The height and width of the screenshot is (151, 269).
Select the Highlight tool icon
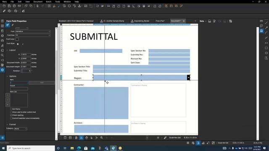54,6
